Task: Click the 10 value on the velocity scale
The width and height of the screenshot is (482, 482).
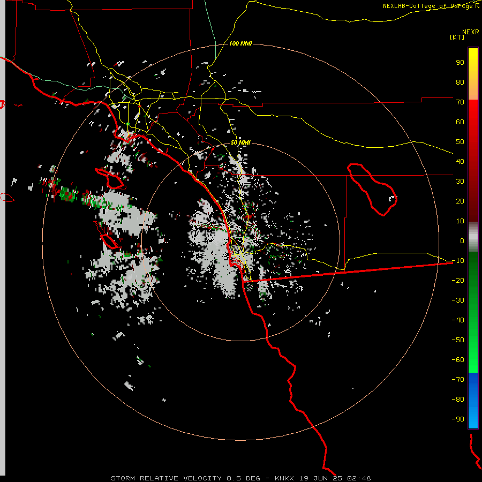Action: pyautogui.click(x=460, y=221)
